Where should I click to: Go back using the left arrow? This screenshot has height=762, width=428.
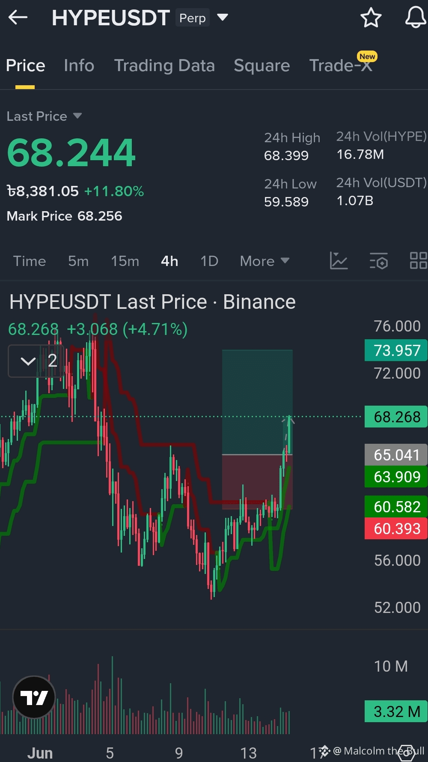click(x=18, y=18)
